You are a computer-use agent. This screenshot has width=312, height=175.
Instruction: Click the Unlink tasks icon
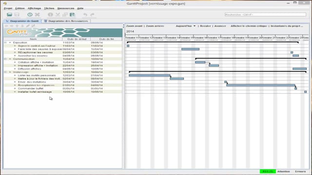point(33,26)
